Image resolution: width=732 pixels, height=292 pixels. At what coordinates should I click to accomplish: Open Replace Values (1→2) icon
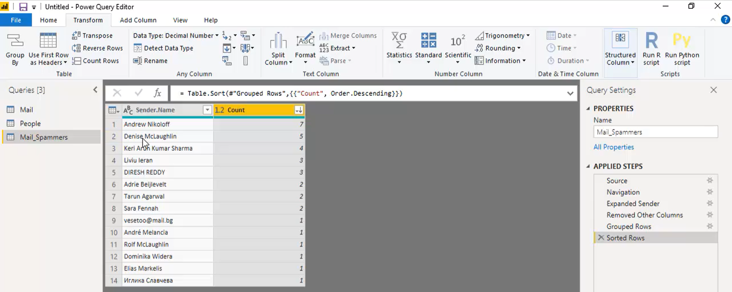click(227, 35)
